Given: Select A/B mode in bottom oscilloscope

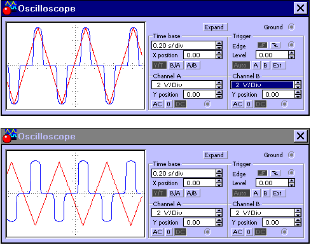Looking at the screenshot, I should (192, 193).
